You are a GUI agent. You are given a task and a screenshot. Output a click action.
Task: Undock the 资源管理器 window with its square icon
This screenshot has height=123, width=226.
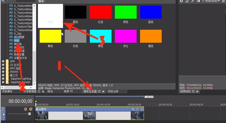click(x=39, y=92)
